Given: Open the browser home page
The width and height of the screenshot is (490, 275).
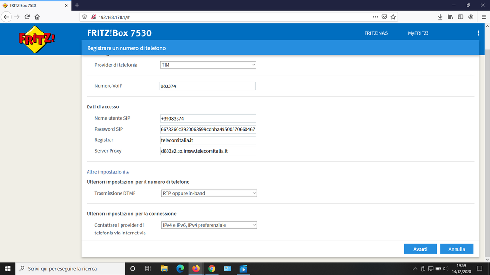Looking at the screenshot, I should pos(37,17).
